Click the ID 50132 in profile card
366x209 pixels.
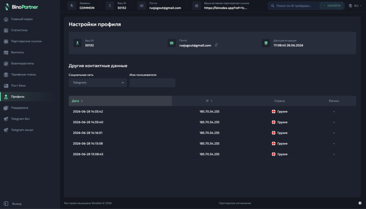(x=89, y=45)
